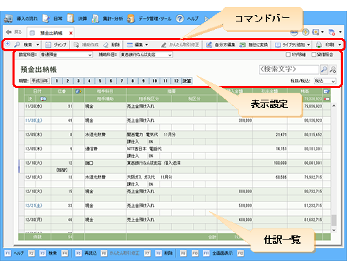The width and height of the screenshot is (347, 261).
Task: Expand the dropdown beside the rightmost top icon
Action: coord(340,32)
